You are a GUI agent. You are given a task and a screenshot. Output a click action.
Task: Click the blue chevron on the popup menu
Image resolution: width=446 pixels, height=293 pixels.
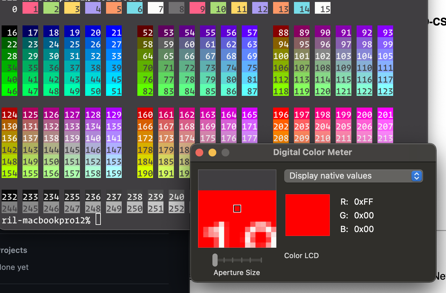(417, 176)
